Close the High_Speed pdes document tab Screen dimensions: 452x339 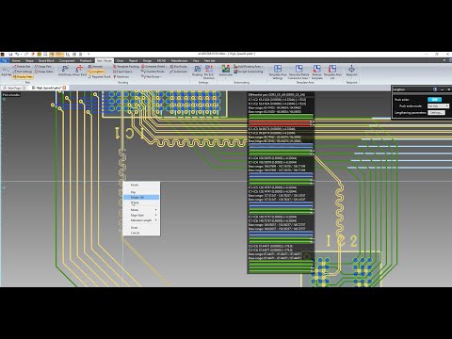click(64, 88)
